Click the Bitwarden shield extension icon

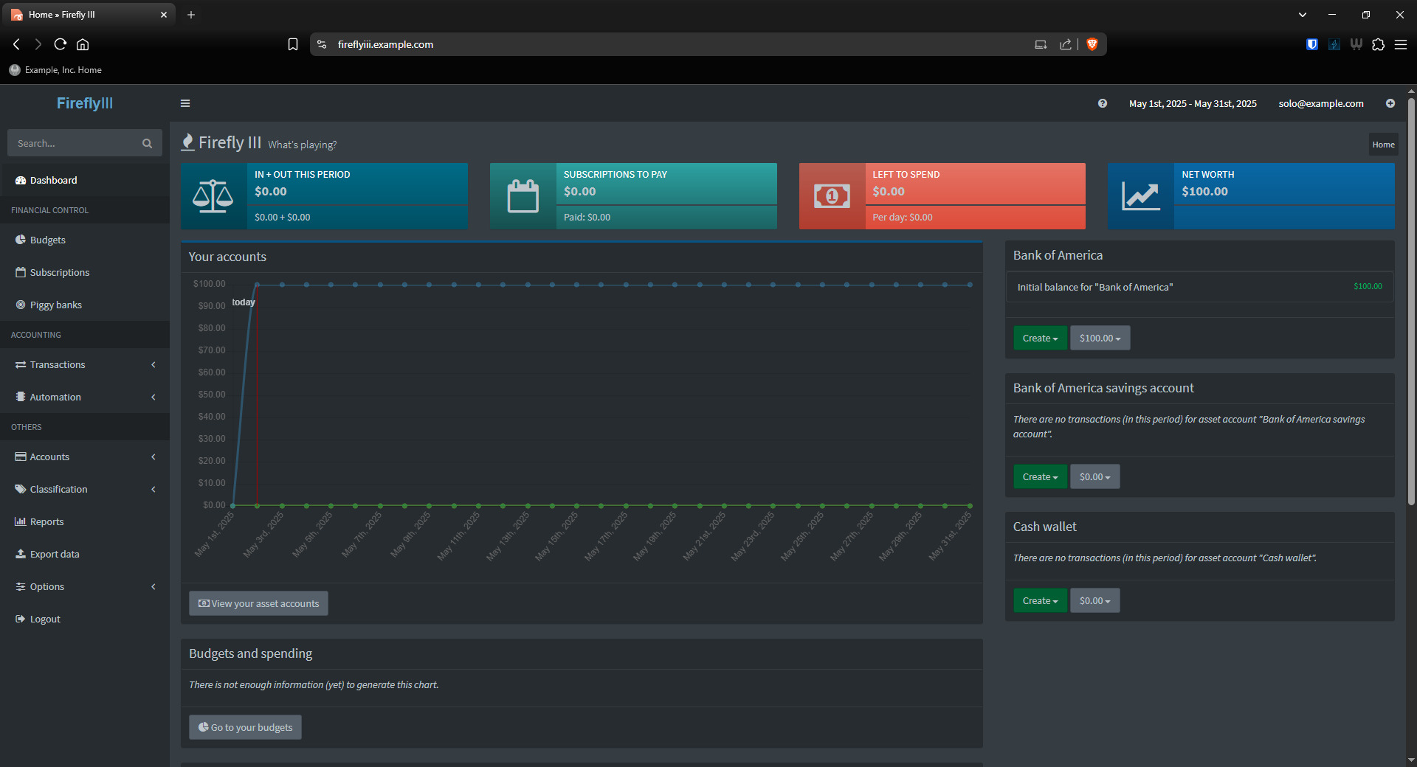[x=1311, y=44]
